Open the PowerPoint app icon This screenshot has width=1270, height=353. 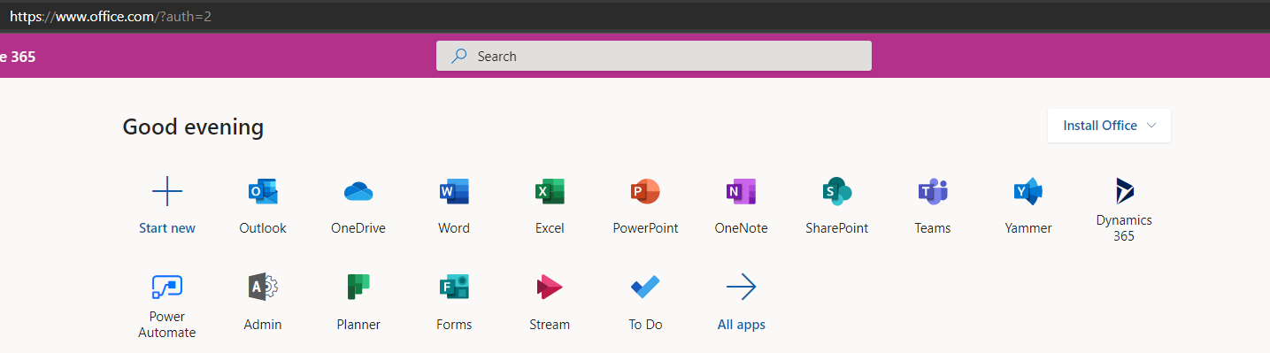coord(645,191)
